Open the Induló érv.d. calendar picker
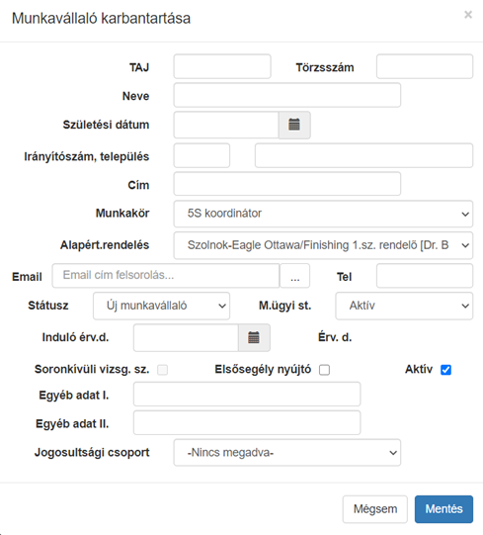The height and width of the screenshot is (535, 483). pos(254,338)
